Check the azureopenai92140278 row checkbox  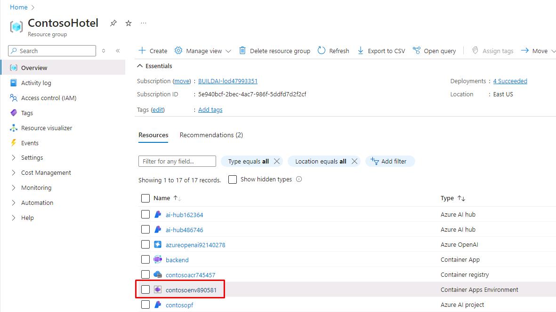(145, 244)
